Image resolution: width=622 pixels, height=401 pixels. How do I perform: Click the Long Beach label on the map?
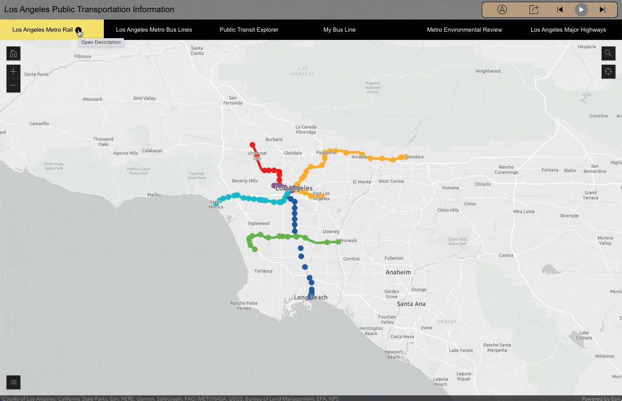(x=311, y=298)
